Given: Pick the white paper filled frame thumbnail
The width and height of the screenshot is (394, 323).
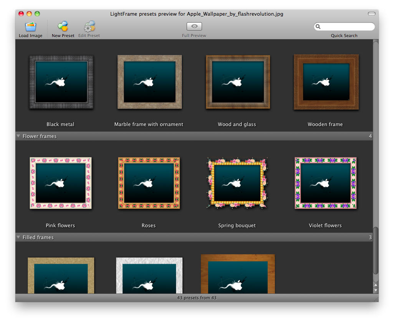Looking at the screenshot, I should [149, 275].
